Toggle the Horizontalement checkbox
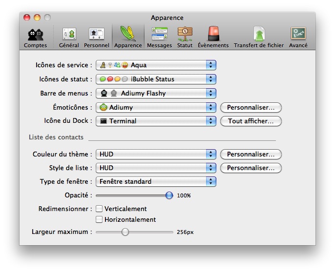 [x=99, y=220]
